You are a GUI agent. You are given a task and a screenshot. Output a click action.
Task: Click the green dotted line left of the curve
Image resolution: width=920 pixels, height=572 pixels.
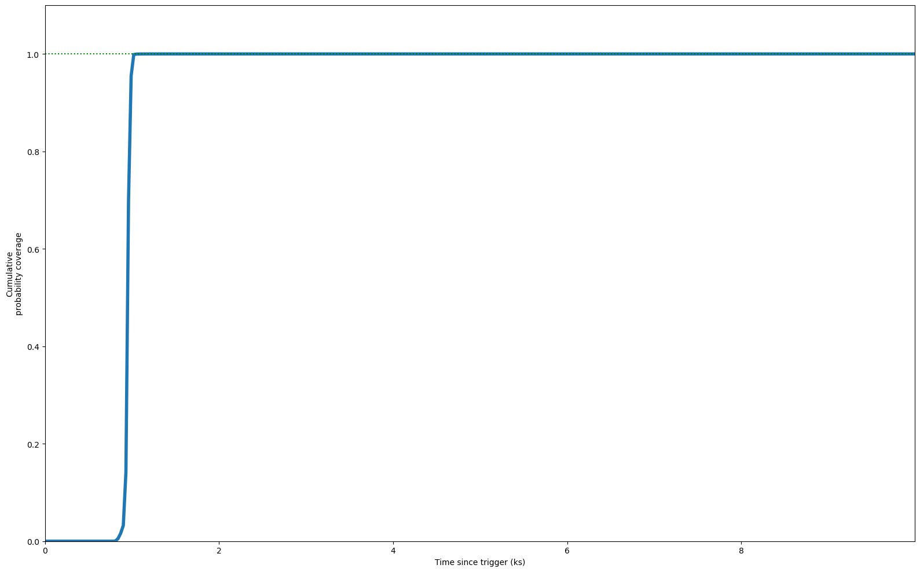tap(87, 54)
